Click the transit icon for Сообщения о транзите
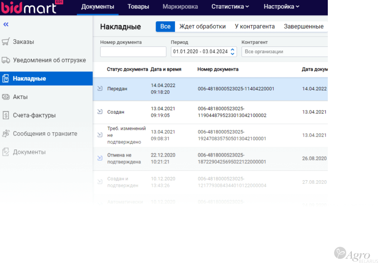Viewport: 378px width, 263px height. pyautogui.click(x=6, y=134)
